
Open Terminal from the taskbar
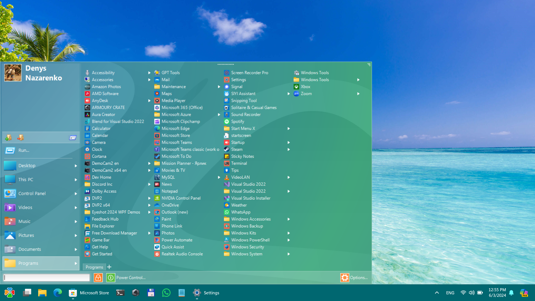coord(120,293)
